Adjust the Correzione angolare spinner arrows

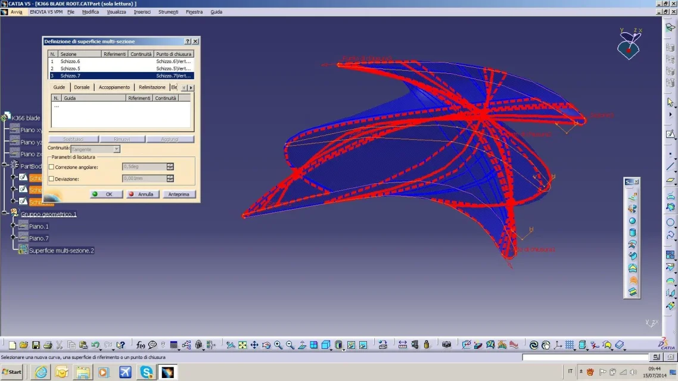click(170, 167)
